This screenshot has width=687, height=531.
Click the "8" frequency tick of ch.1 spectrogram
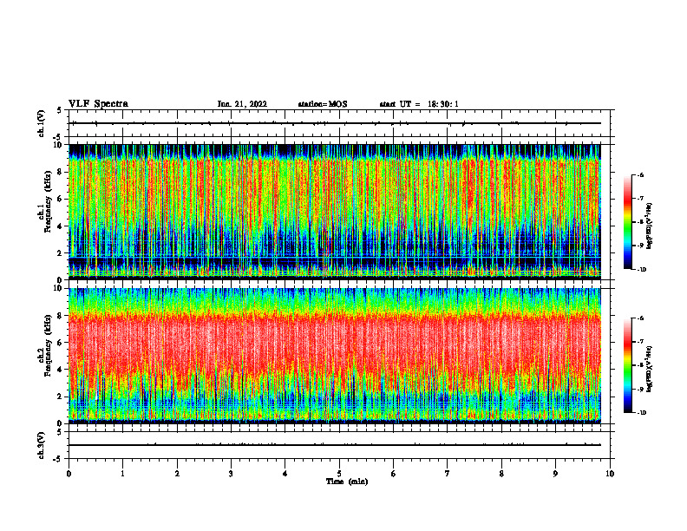click(62, 172)
